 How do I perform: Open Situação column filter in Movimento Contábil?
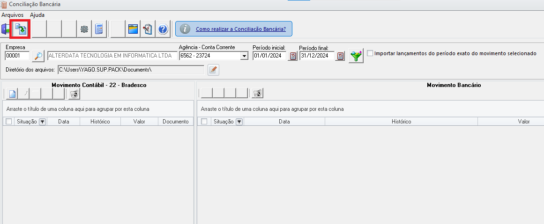(42, 122)
